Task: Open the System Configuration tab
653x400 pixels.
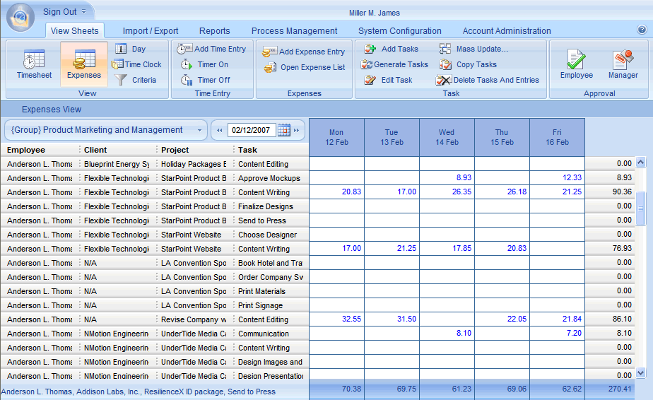Action: pyautogui.click(x=399, y=31)
